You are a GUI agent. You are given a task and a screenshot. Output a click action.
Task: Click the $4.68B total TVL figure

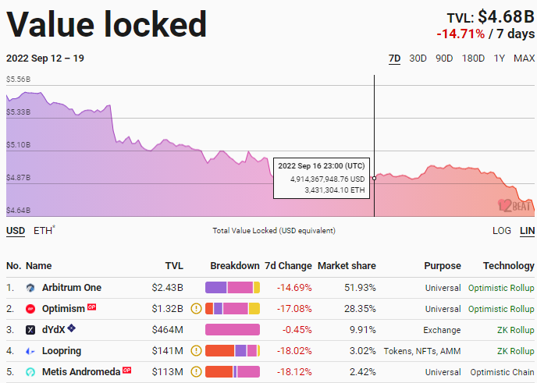tap(507, 16)
